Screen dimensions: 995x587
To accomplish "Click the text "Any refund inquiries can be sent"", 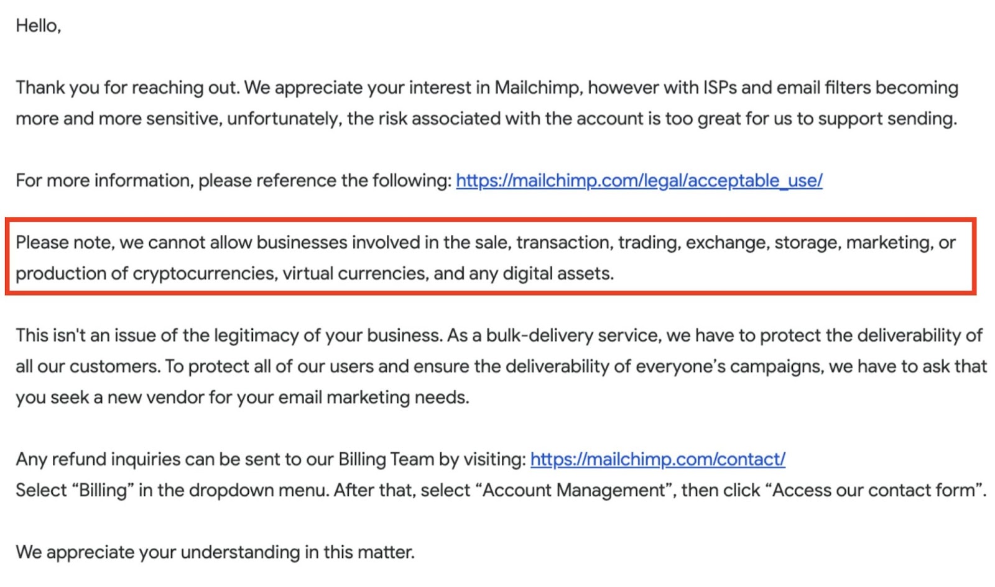I will pyautogui.click(x=149, y=460).
